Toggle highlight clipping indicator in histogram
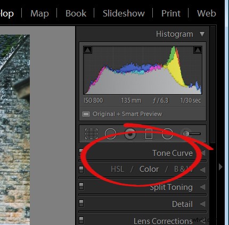The width and height of the screenshot is (229, 225). click(198, 50)
